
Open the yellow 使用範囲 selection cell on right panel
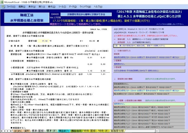(x=149, y=46)
